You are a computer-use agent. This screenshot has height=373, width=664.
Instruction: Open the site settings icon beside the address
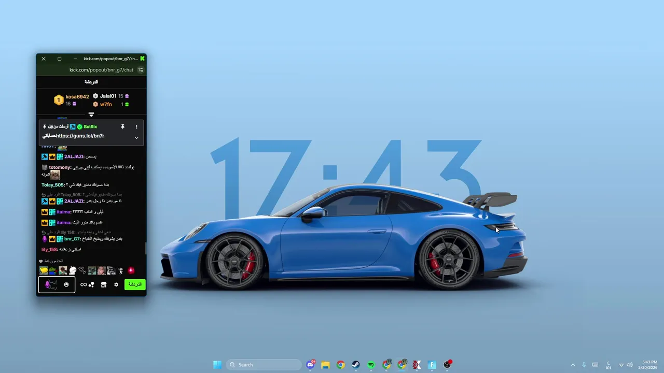point(141,70)
